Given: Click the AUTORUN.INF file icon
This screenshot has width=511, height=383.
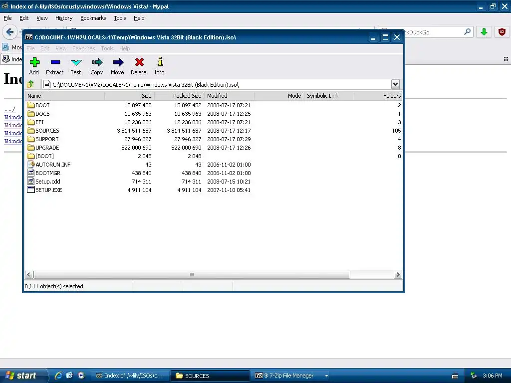Looking at the screenshot, I should 31,164.
